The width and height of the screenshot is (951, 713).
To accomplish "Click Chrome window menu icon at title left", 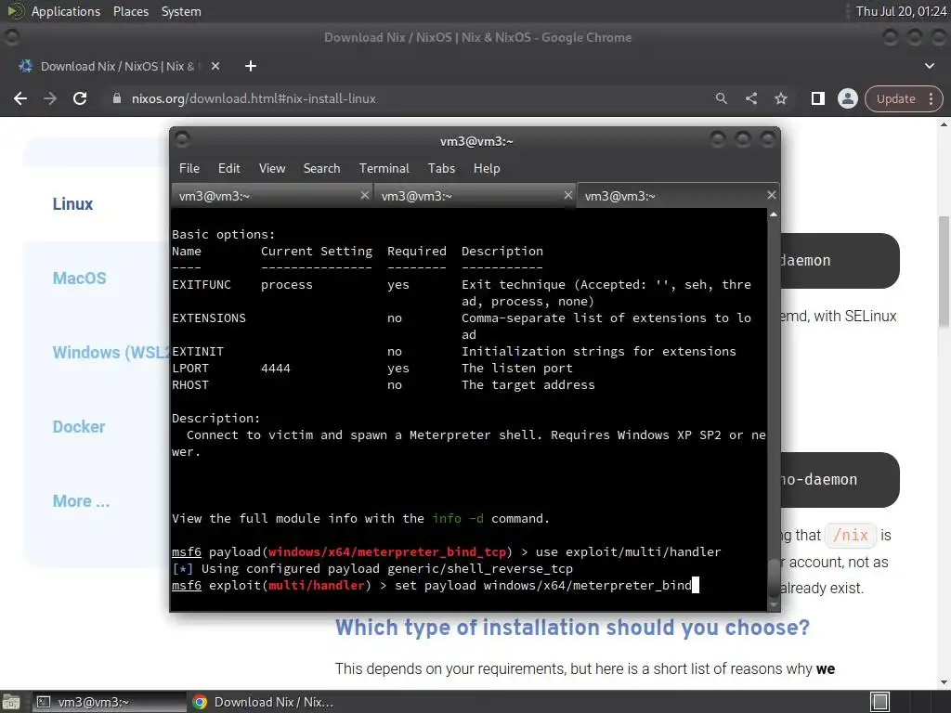I will 11,37.
